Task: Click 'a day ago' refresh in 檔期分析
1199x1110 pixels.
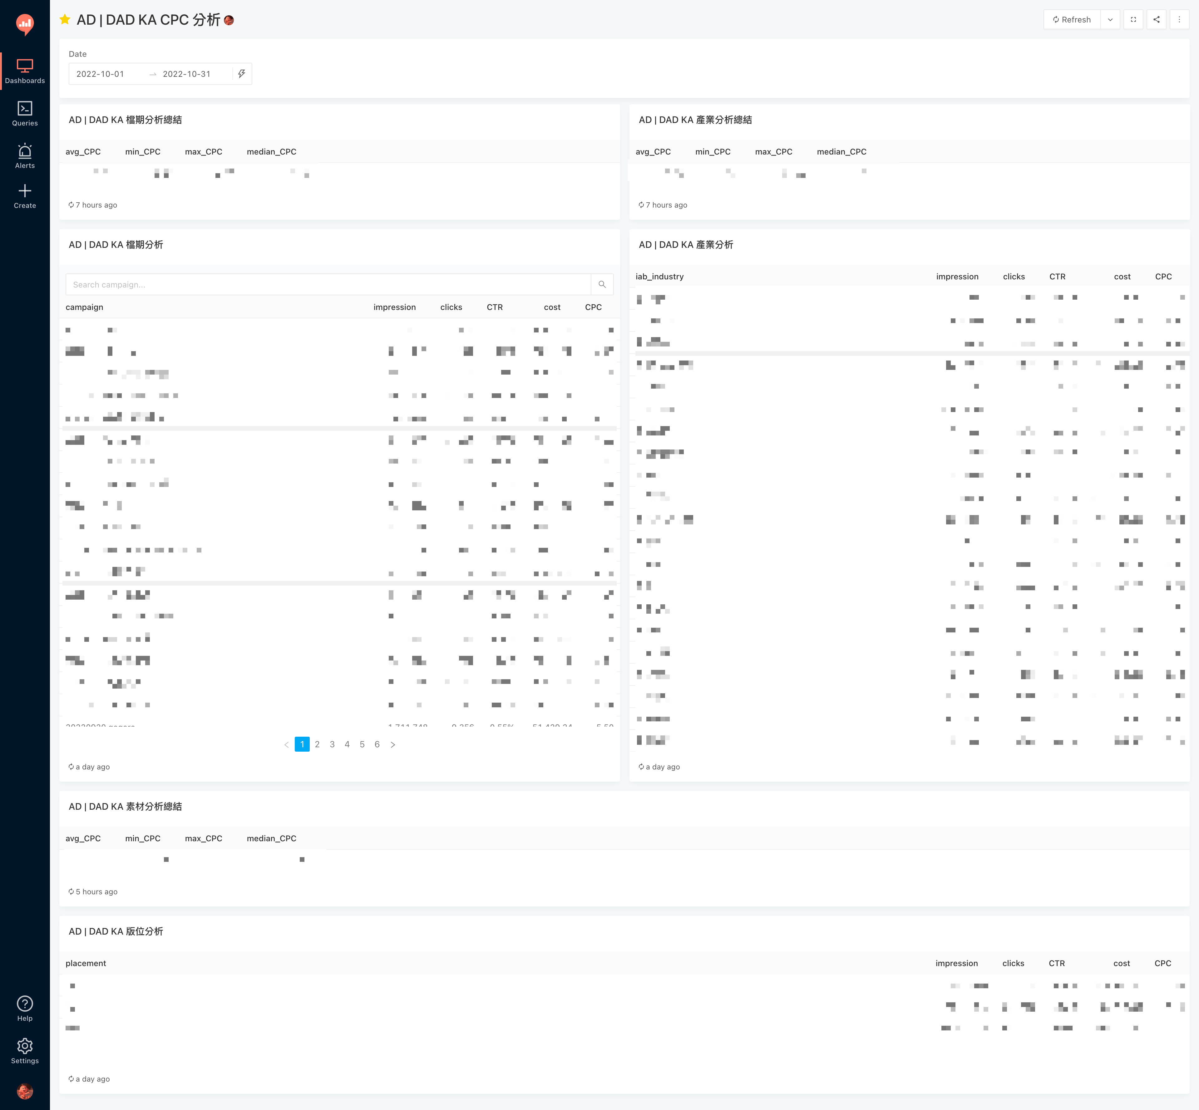Action: (x=89, y=767)
